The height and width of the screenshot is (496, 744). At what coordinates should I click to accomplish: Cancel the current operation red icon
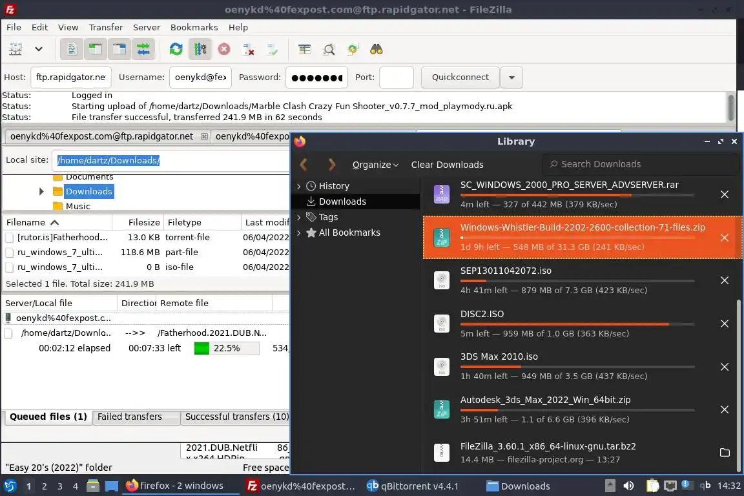point(224,49)
